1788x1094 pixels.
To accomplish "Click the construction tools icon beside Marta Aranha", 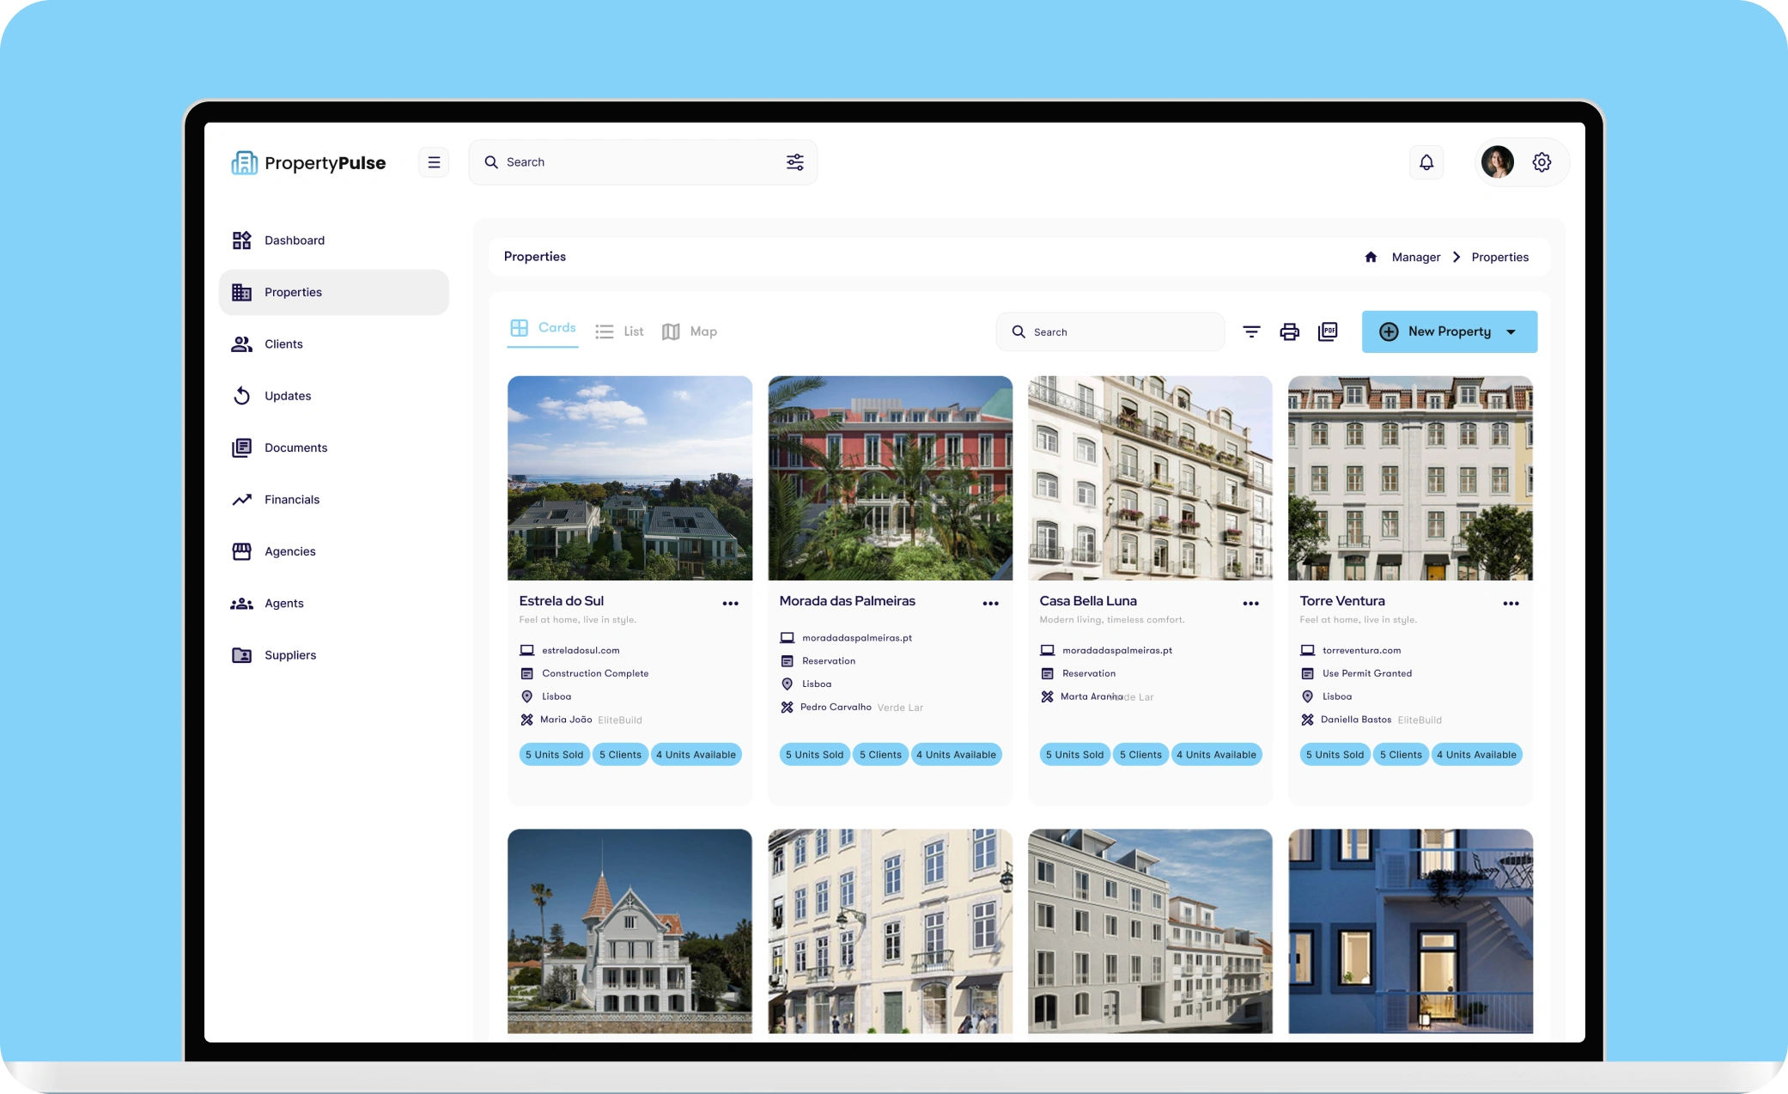I will 1047,696.
